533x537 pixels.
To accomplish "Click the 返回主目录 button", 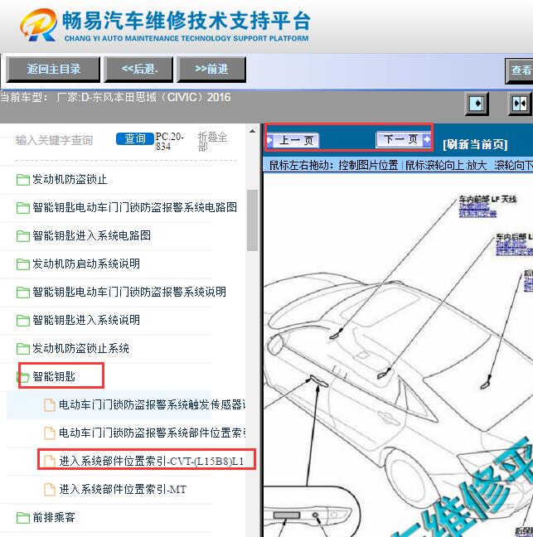I will tap(53, 70).
